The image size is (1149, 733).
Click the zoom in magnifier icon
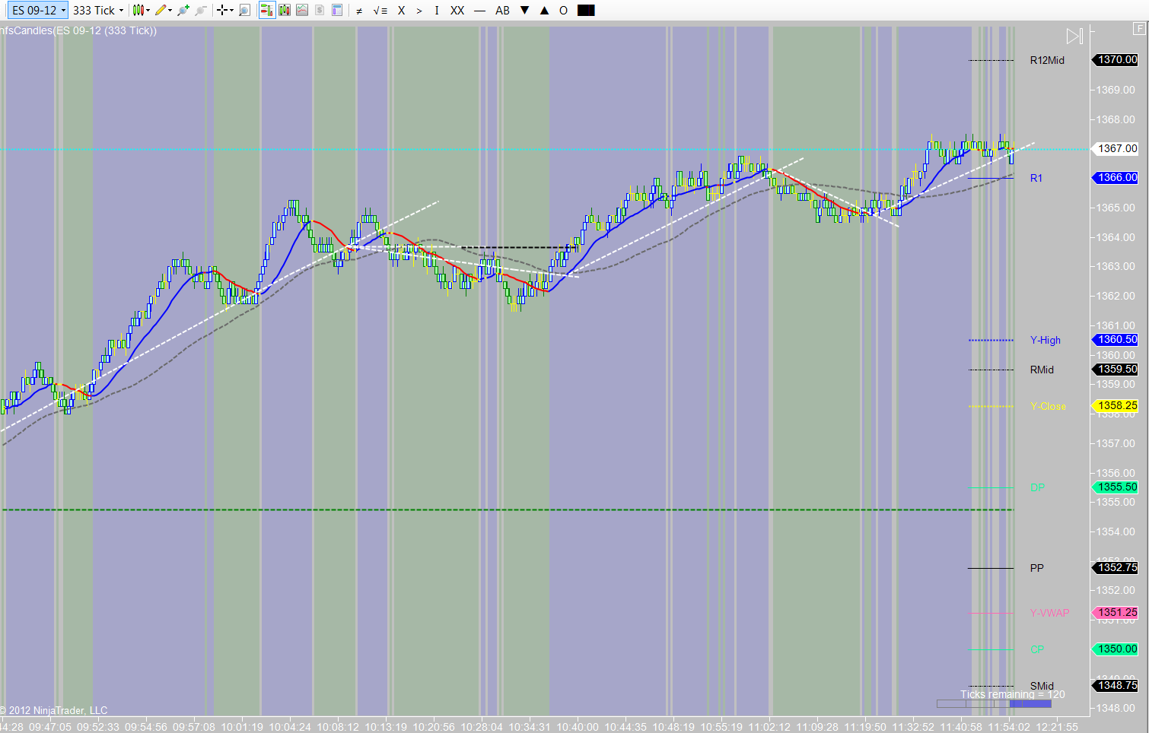pos(183,11)
